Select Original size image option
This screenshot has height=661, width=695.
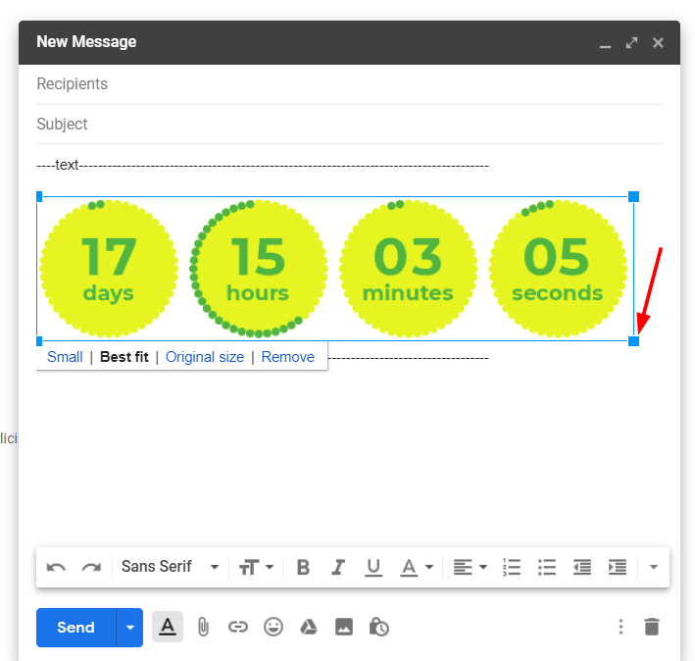point(204,357)
